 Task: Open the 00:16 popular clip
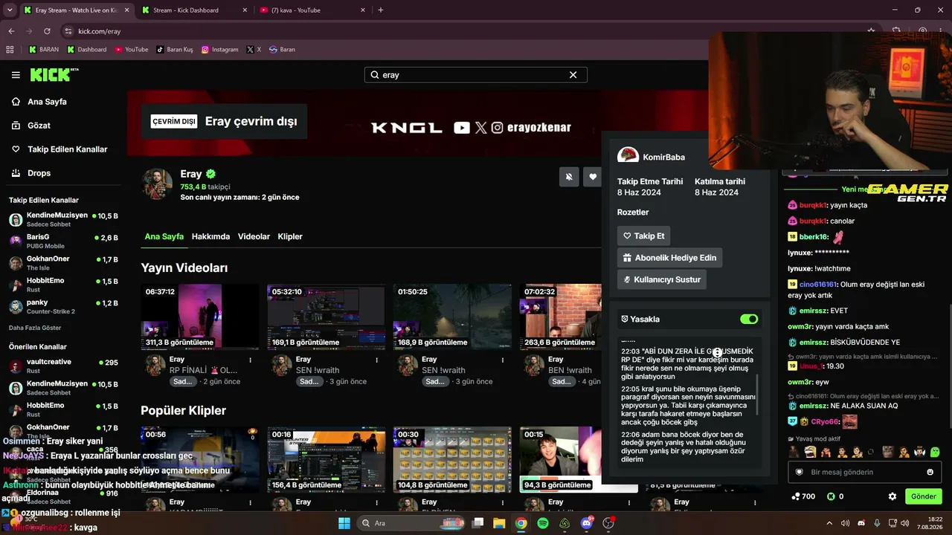(326, 459)
